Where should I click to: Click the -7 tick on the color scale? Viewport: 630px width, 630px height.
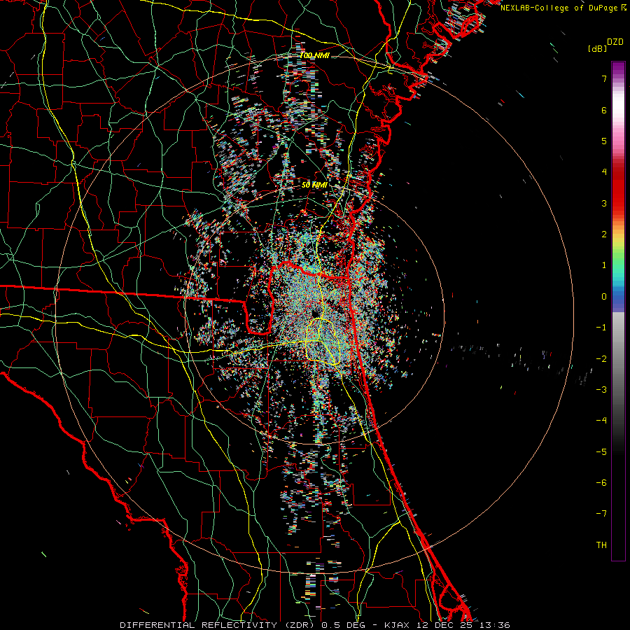pos(601,514)
